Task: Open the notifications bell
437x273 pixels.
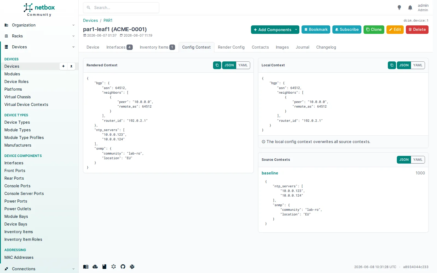Action: (x=410, y=8)
